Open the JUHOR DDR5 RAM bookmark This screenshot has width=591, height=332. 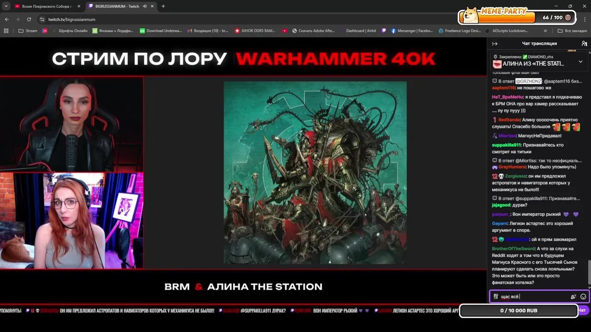[x=255, y=31]
